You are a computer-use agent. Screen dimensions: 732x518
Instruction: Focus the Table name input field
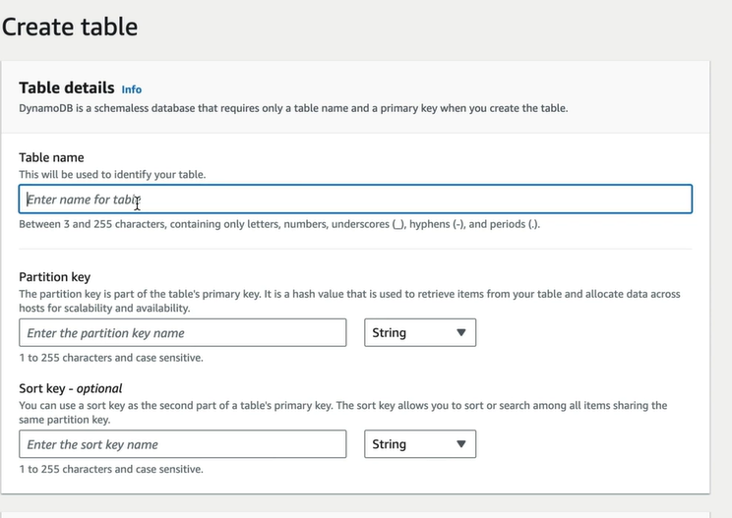pos(355,200)
